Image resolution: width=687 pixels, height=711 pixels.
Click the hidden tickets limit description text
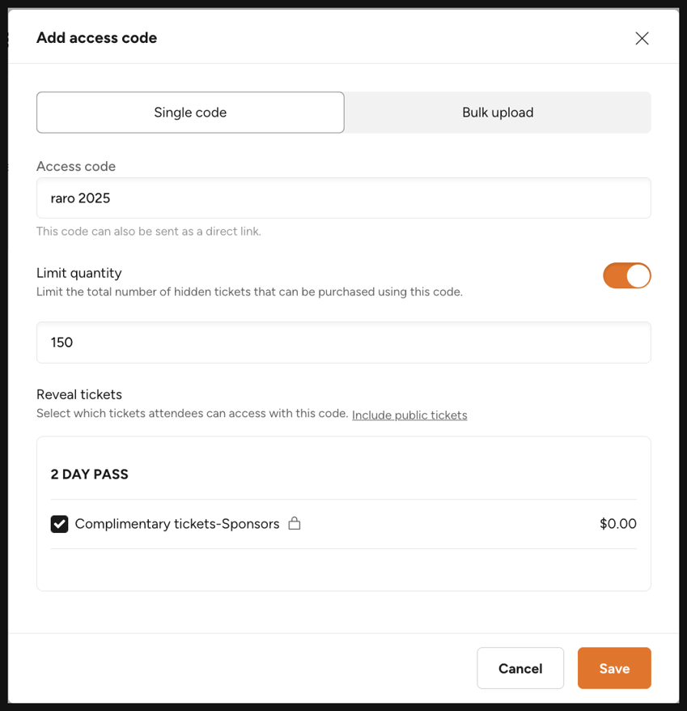tap(250, 292)
